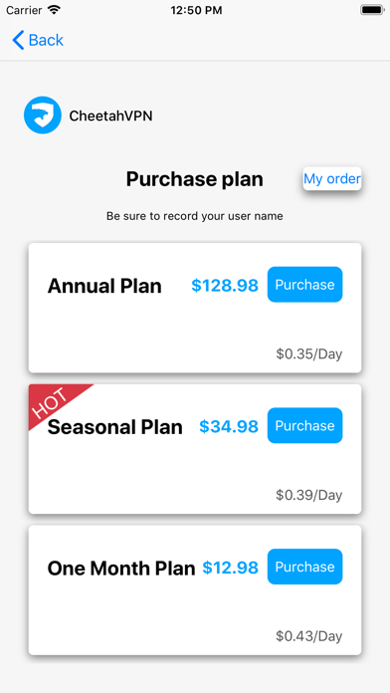Tap the CheetahVPN app name text
This screenshot has height=693, width=390.
click(x=110, y=115)
